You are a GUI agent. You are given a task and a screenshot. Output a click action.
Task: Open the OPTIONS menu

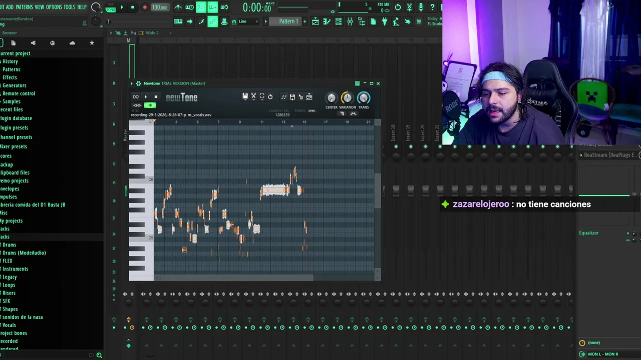54,7
